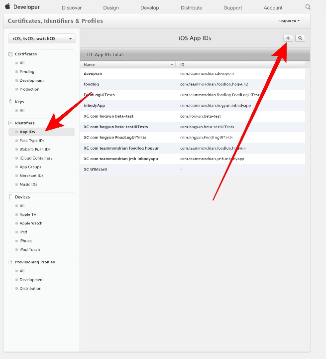Click the Provisioning Profiles section icon
This screenshot has width=326, height=359.
tap(10, 262)
